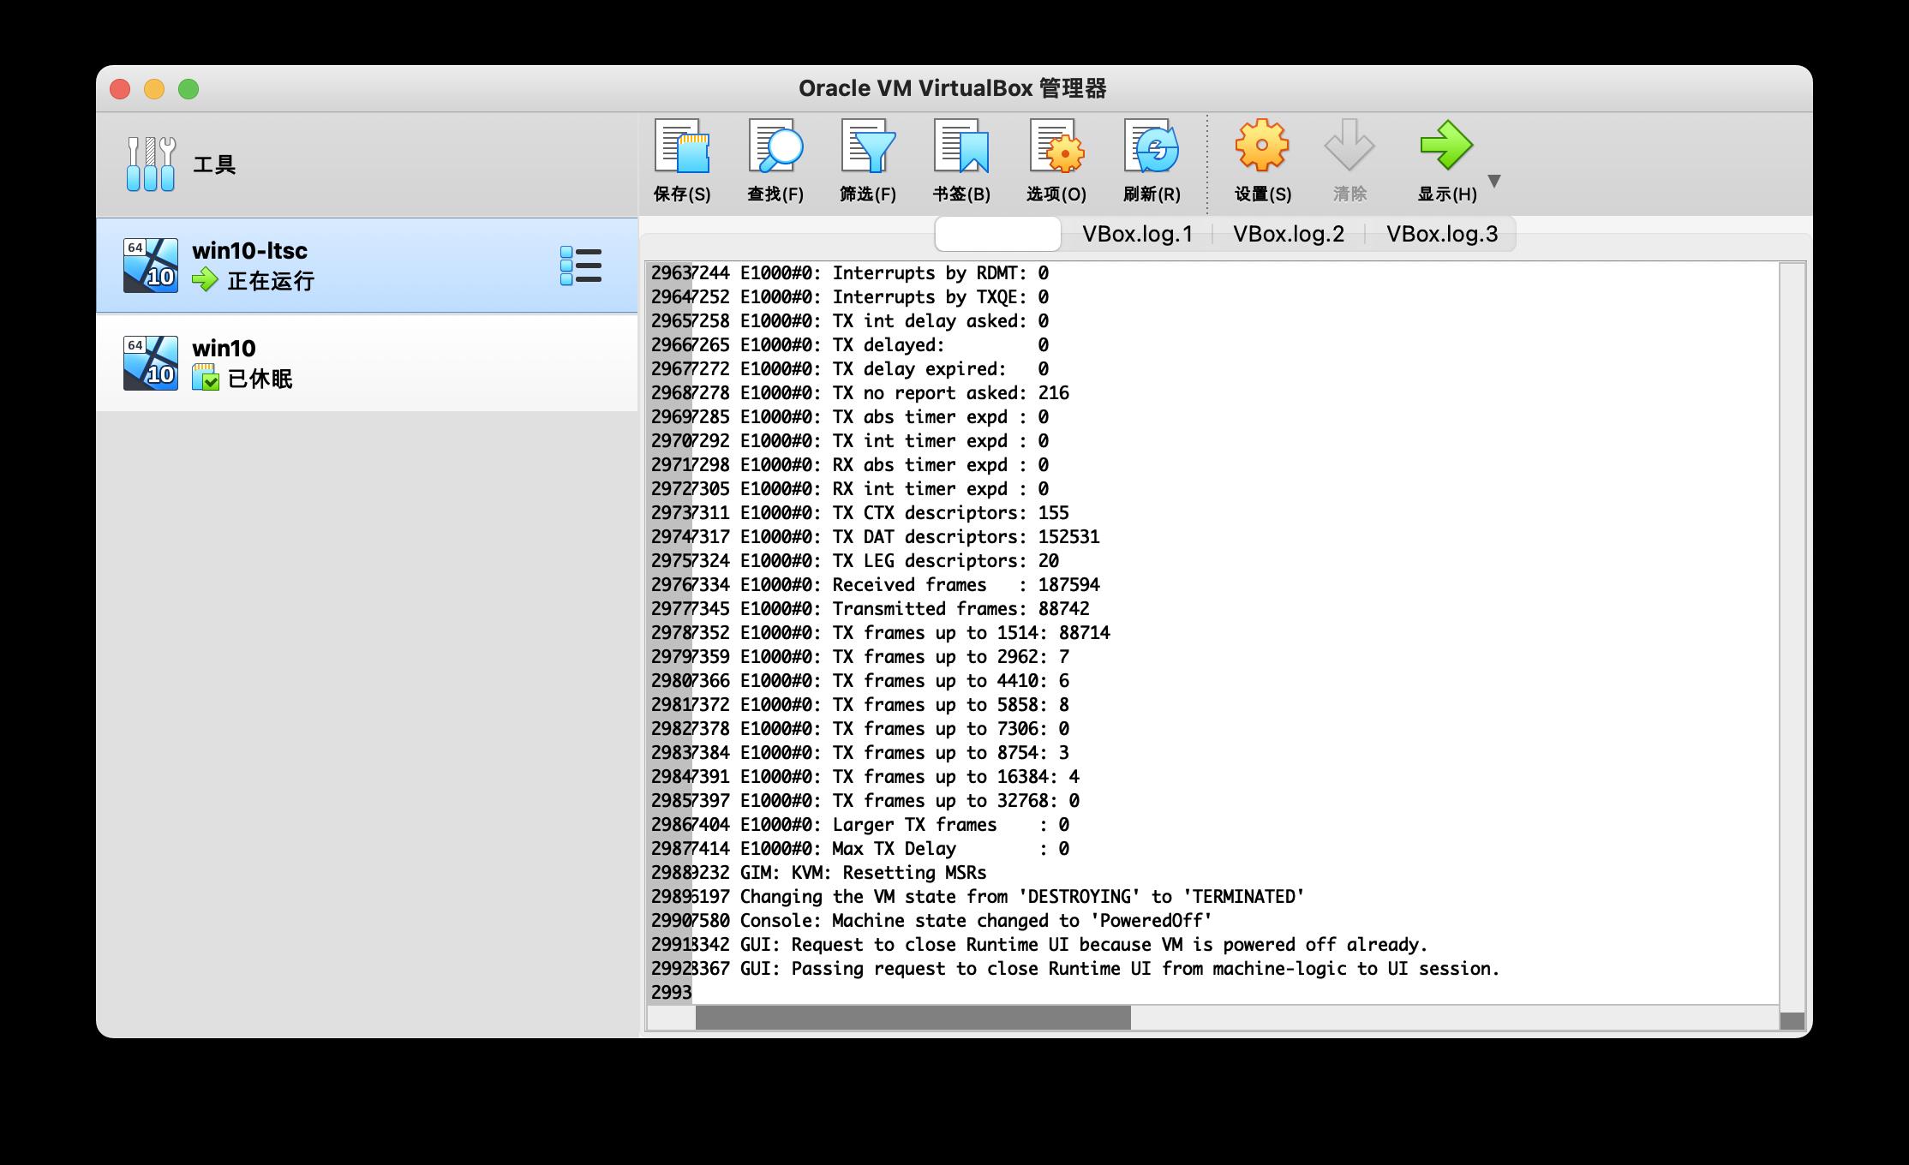Viewport: 1909px width, 1165px height.
Task: Toggle the Filter (筛选) log tool
Action: [x=868, y=146]
